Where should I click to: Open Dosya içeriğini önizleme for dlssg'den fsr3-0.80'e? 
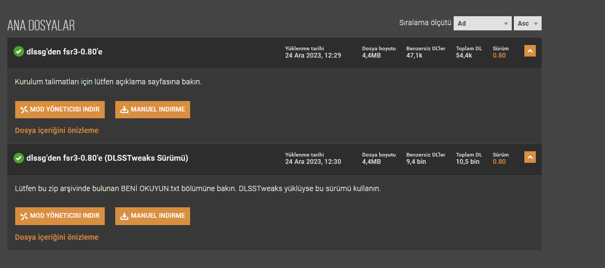(x=57, y=130)
